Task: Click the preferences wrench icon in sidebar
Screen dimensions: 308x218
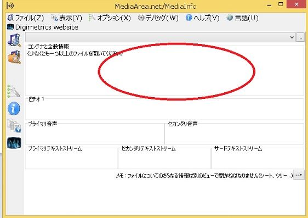Action: click(14, 91)
